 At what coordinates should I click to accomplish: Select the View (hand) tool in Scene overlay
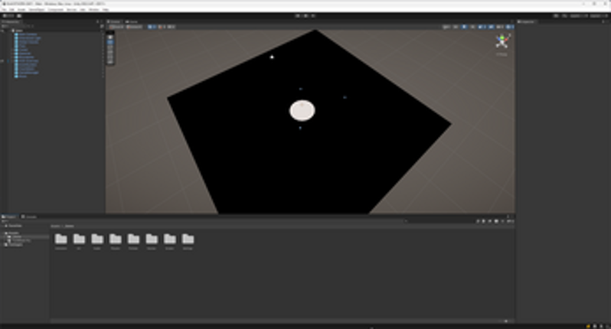(110, 37)
